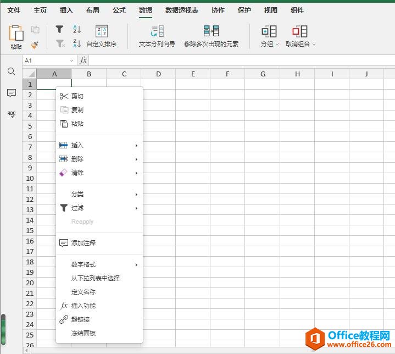Expand the Clear (清除) submenu

click(x=99, y=173)
